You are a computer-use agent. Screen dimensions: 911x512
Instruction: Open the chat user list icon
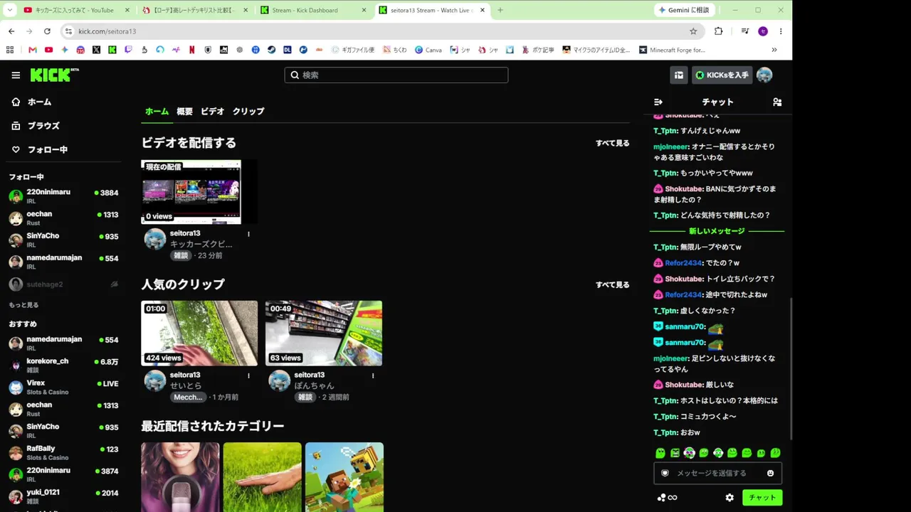[x=777, y=102]
